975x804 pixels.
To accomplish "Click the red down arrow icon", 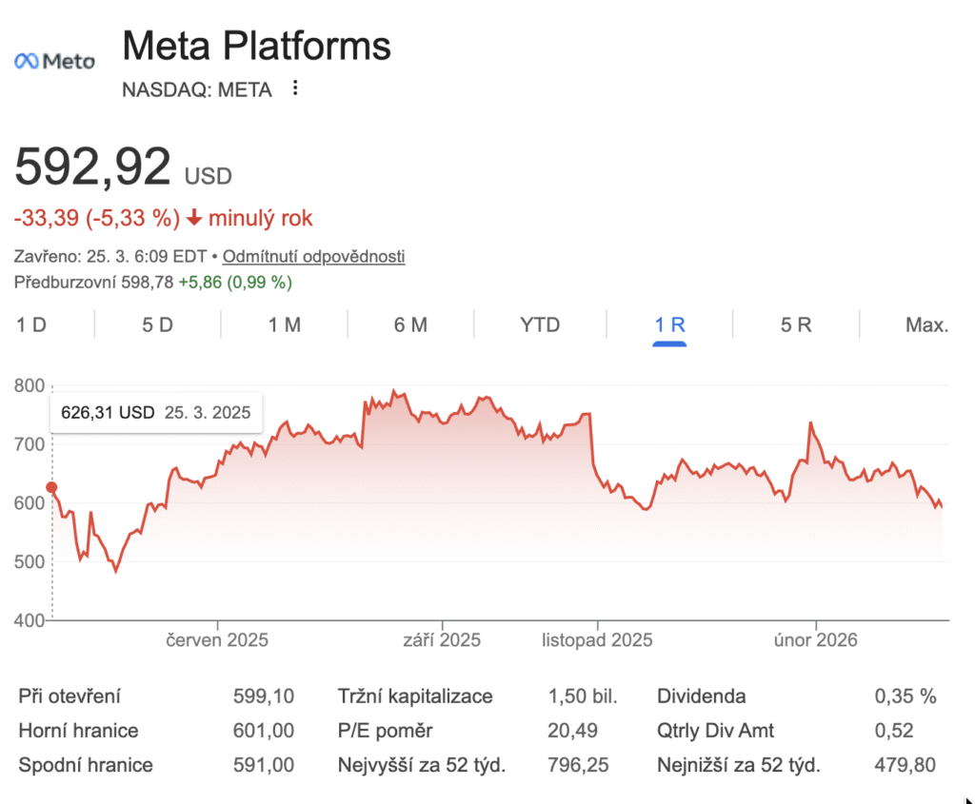I will (194, 218).
